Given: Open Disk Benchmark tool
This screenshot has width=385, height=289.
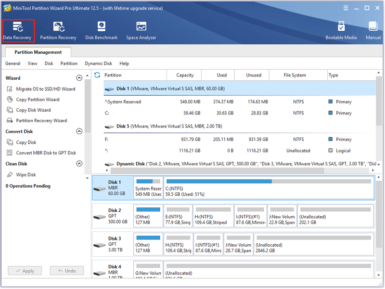Looking at the screenshot, I should click(x=101, y=31).
